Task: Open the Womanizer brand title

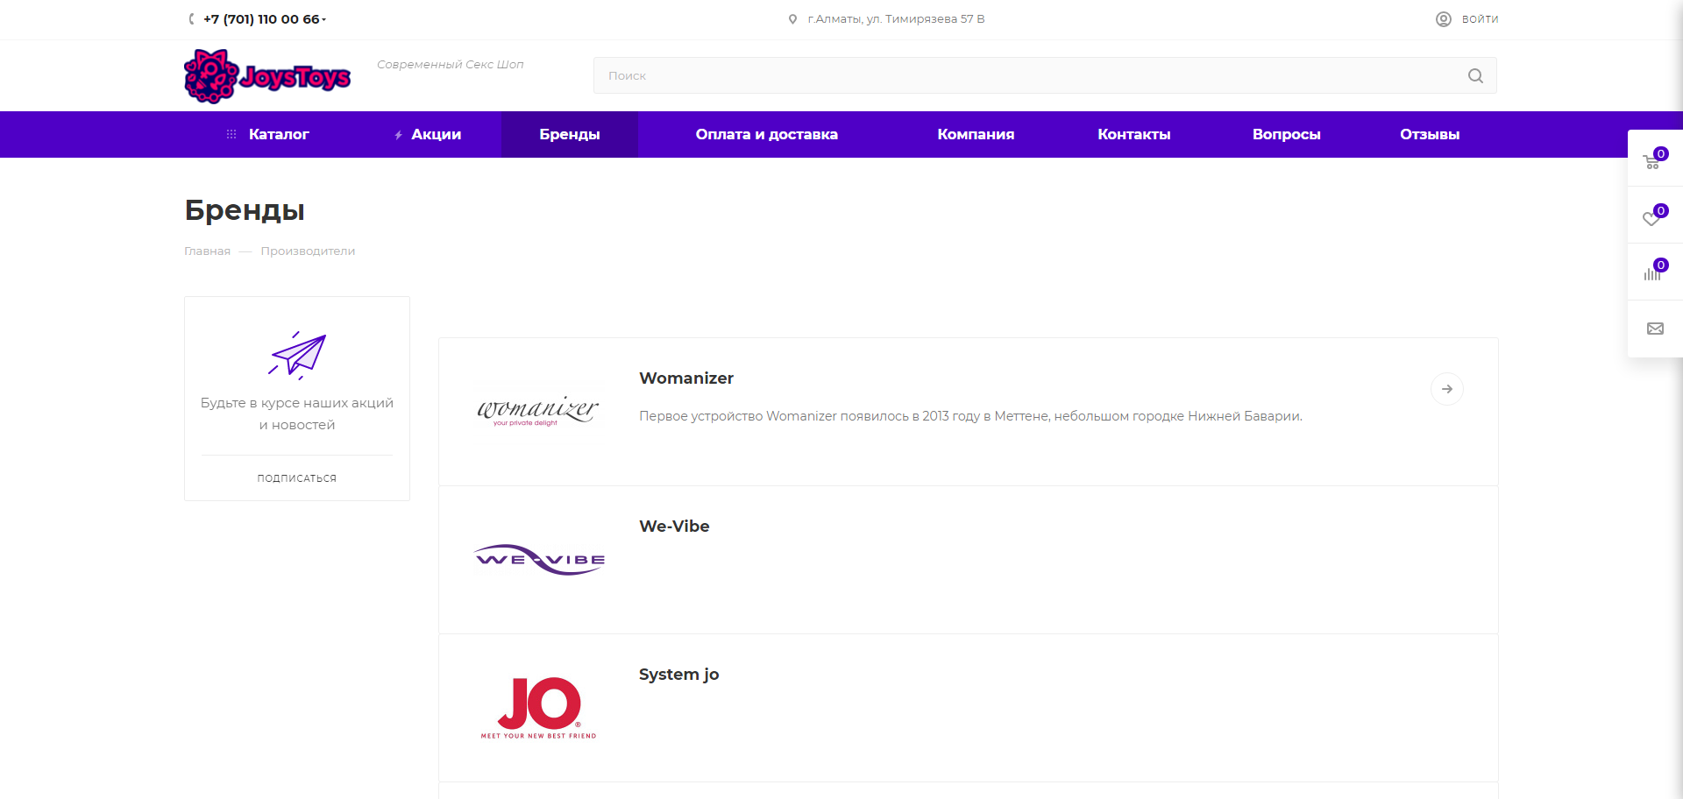Action: (x=686, y=378)
